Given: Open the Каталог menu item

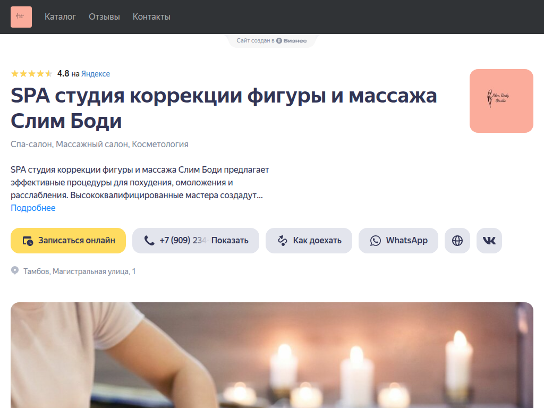Looking at the screenshot, I should coord(60,16).
